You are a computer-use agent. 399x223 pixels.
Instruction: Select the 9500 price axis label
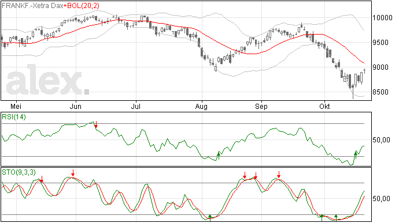(380, 43)
